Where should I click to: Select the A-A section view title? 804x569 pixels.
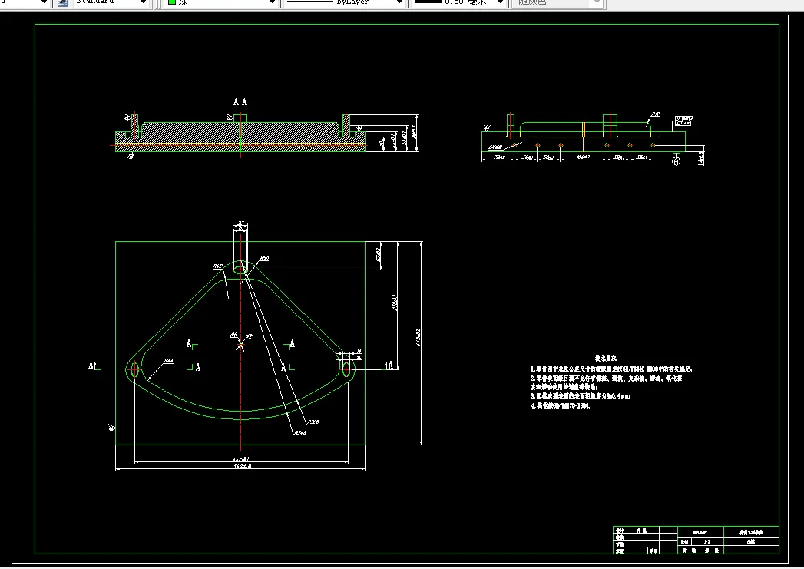coord(240,102)
